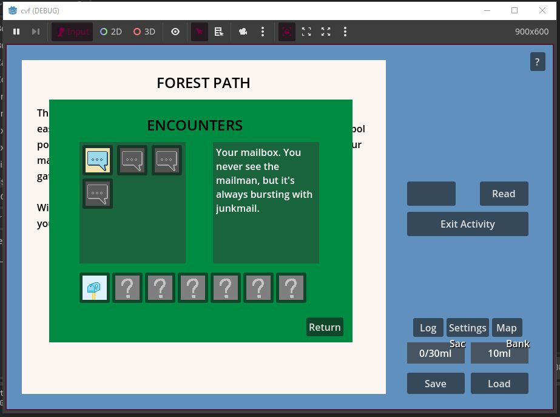The image size is (560, 417).
Task: Open the list select nodes tool
Action: (219, 32)
